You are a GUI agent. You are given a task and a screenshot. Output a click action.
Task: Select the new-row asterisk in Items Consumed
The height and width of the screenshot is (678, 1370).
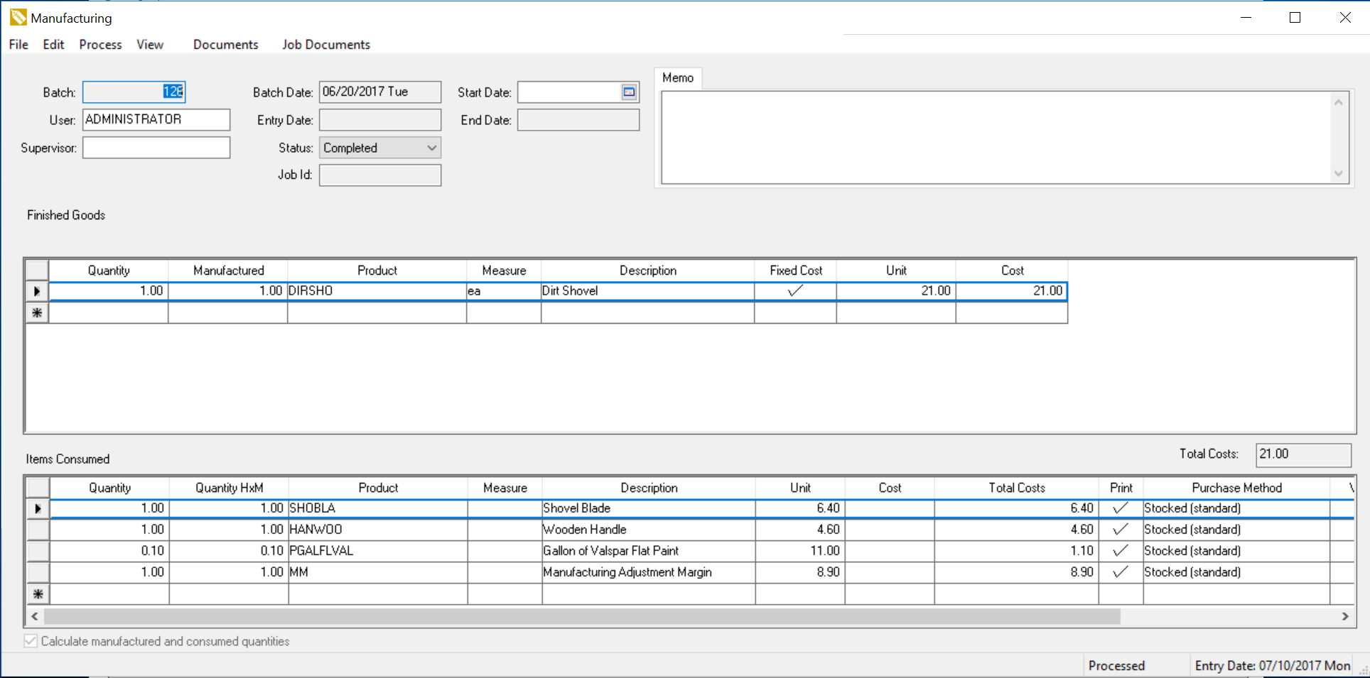coord(38,594)
